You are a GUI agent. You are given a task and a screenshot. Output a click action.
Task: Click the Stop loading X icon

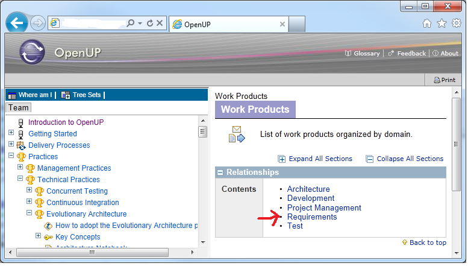[x=160, y=23]
